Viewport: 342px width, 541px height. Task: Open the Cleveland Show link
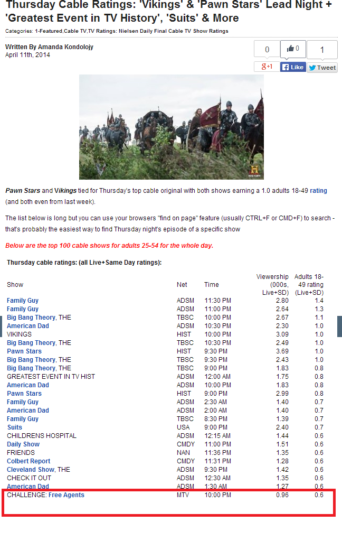coord(31,470)
